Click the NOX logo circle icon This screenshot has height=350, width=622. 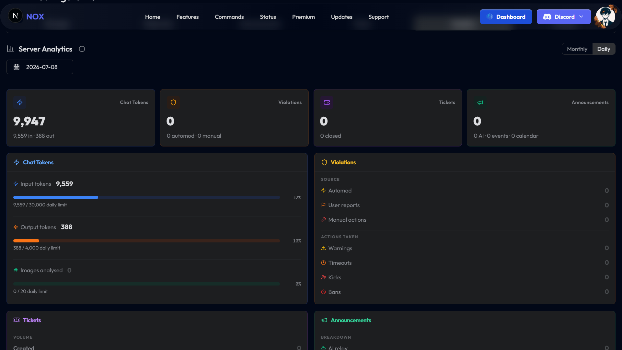(15, 16)
